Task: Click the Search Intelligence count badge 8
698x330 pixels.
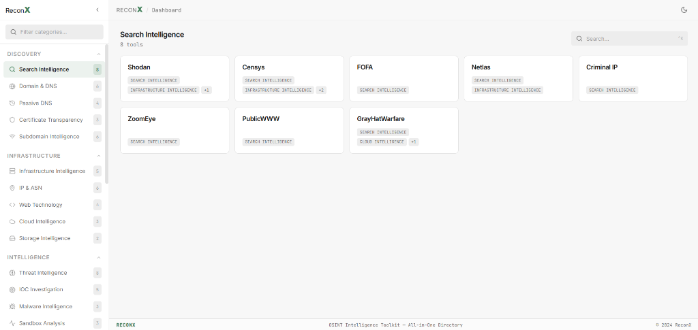Action: (97, 69)
